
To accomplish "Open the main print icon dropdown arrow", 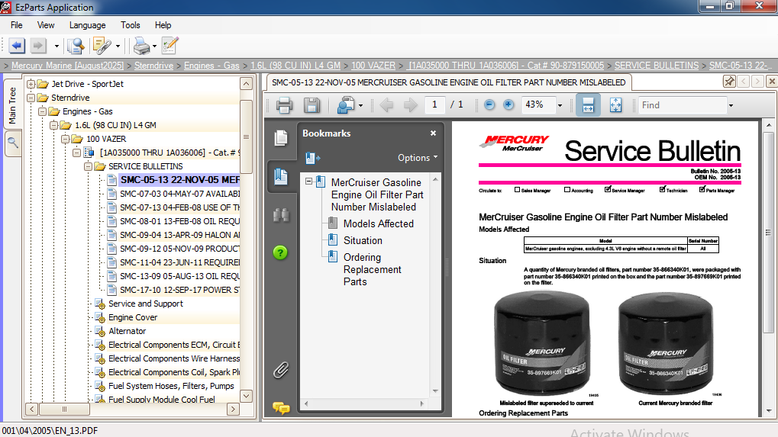I will 154,47.
